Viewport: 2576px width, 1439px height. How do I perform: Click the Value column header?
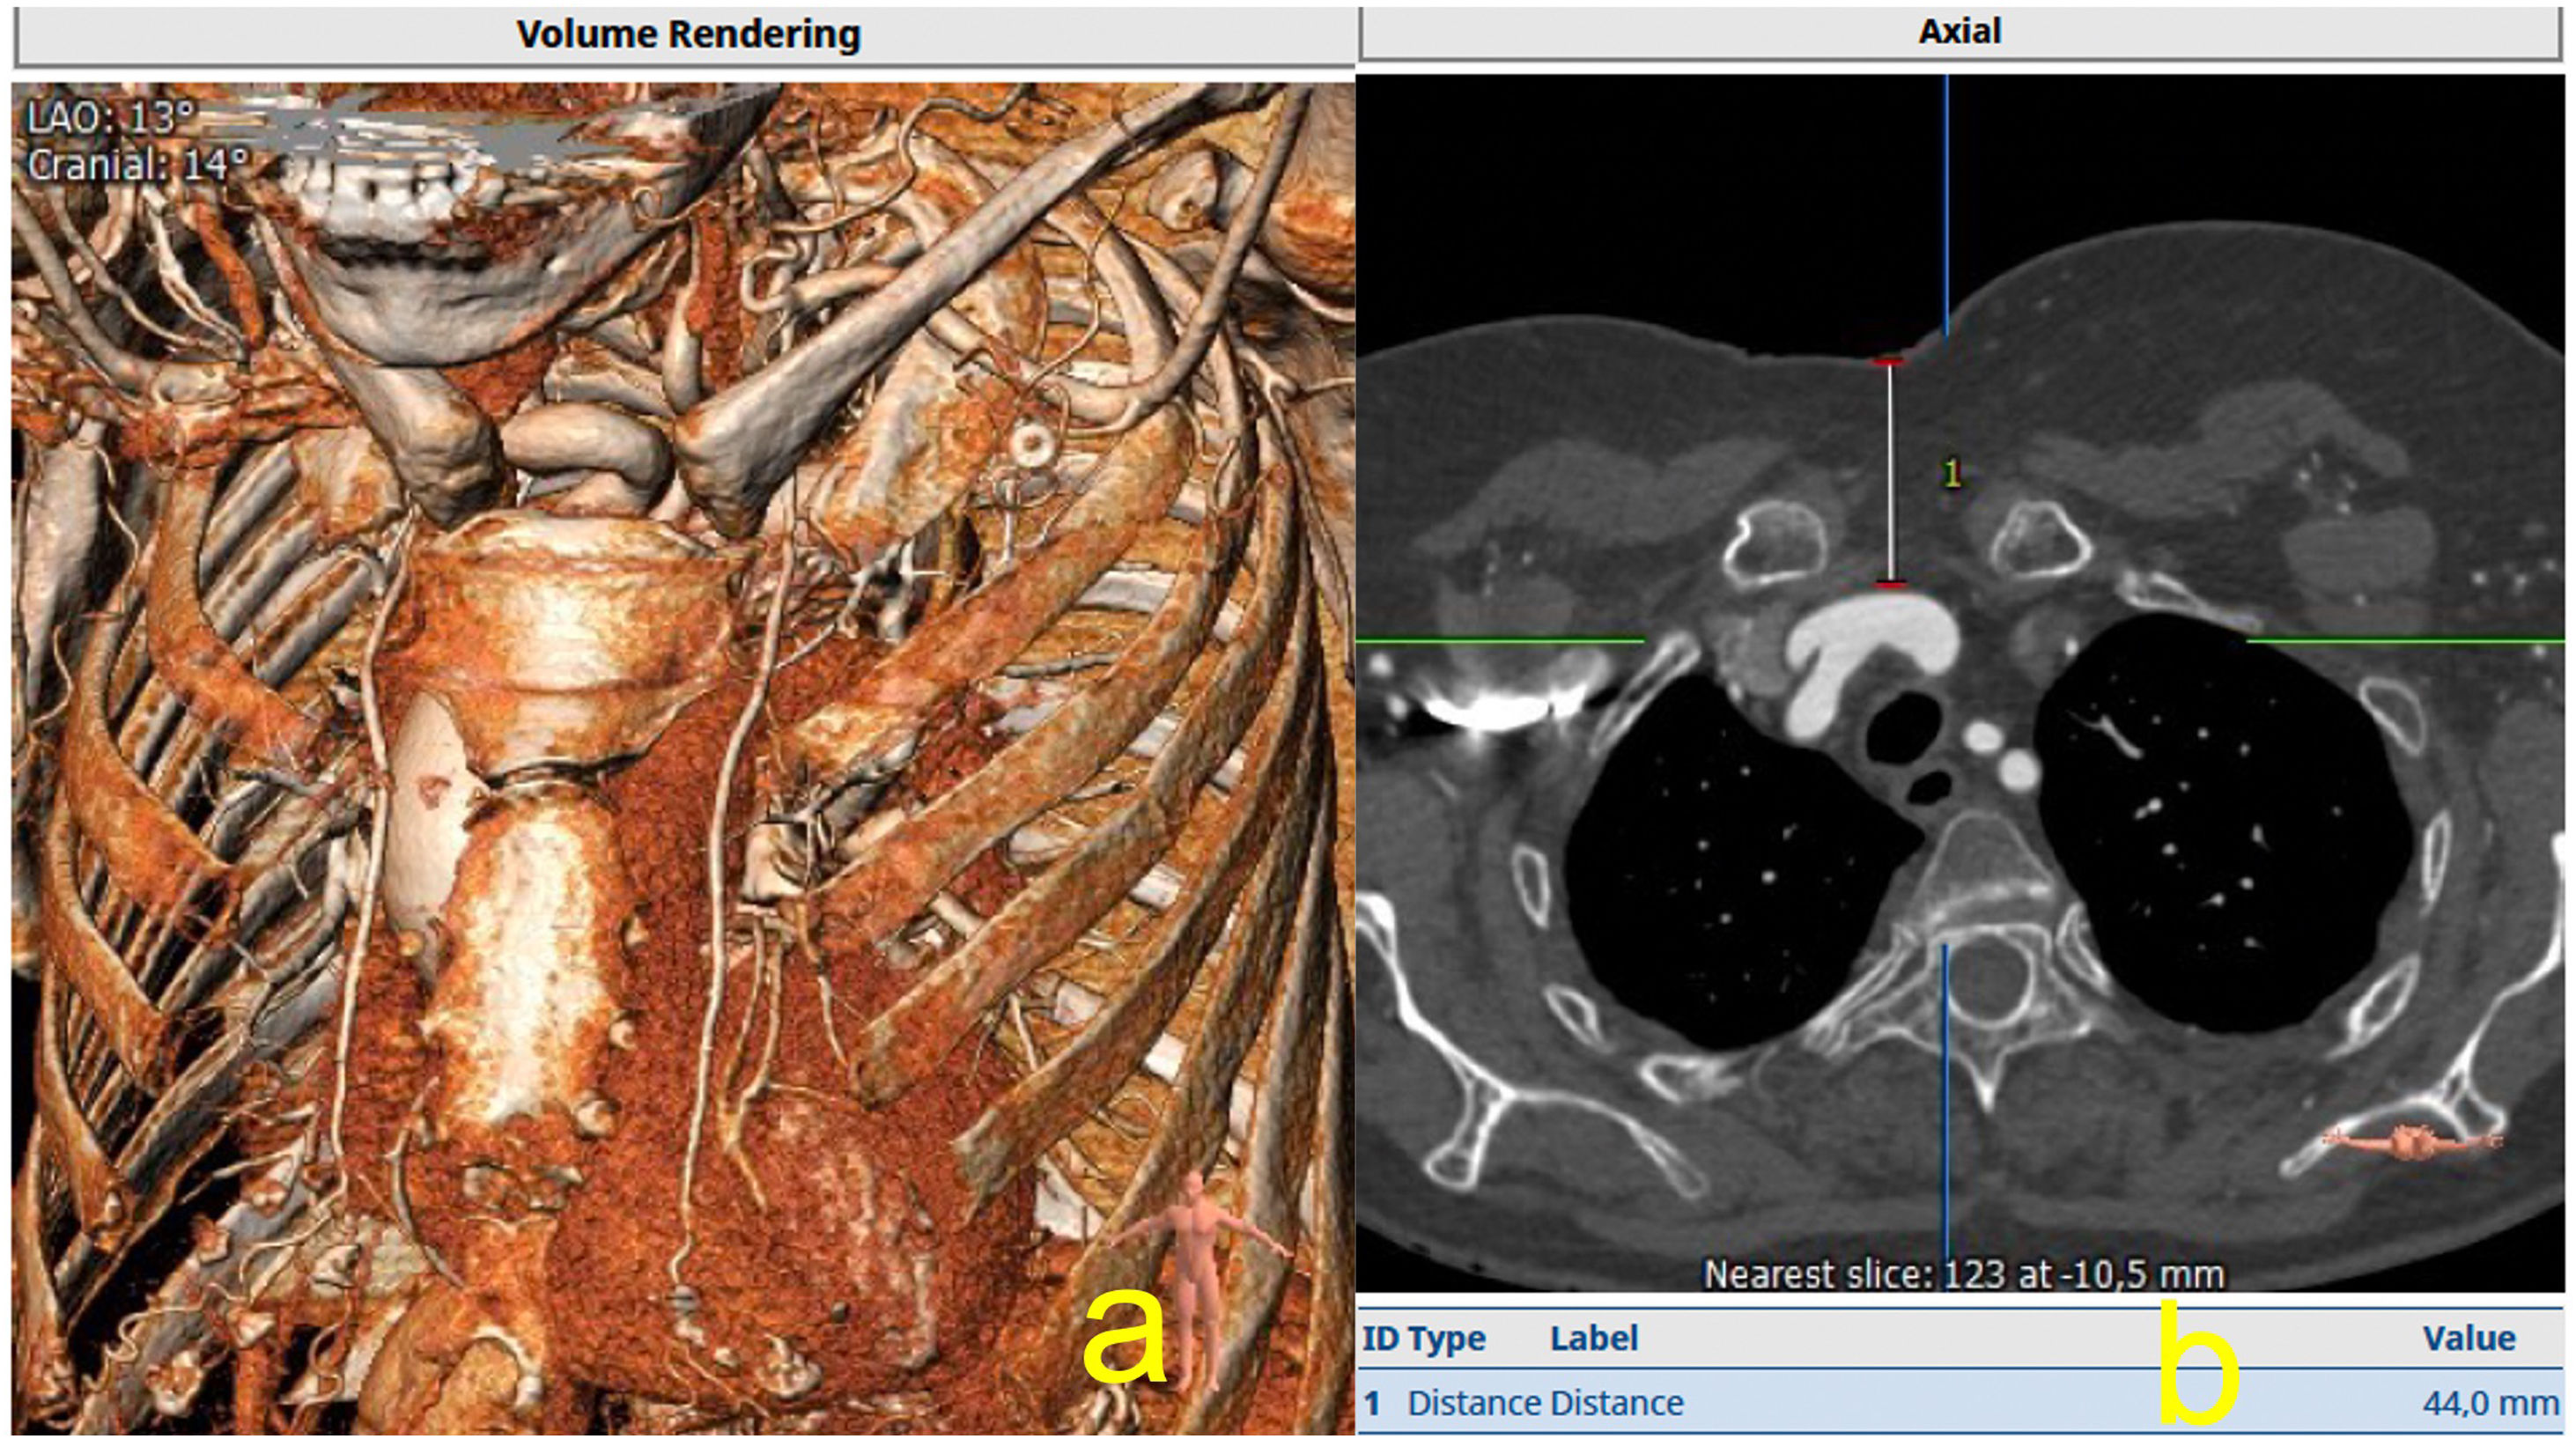(2468, 1338)
